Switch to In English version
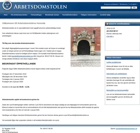 133,4
